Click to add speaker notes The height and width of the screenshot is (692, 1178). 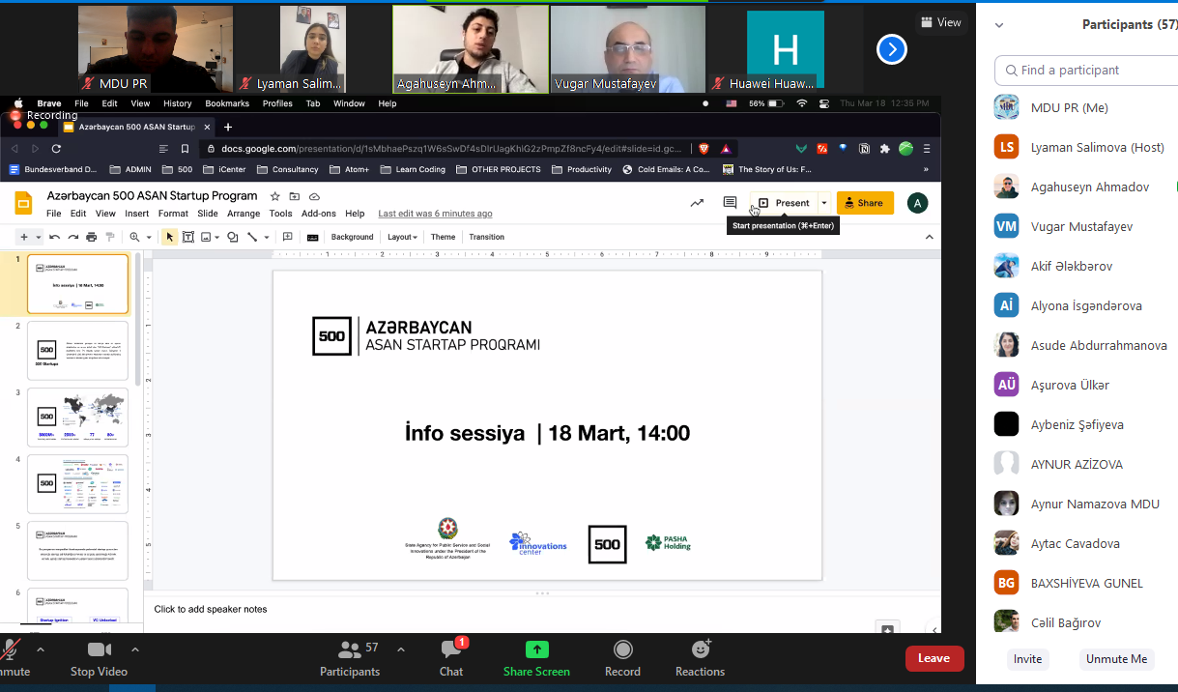pos(211,609)
